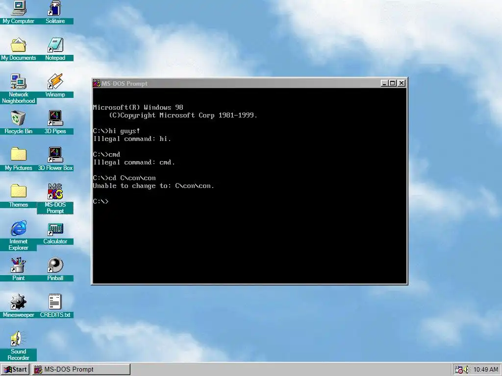This screenshot has height=376, width=502.
Task: Click the 'Unable to change to' output line
Action: 153,186
